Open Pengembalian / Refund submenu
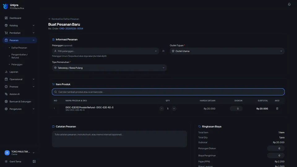The height and width of the screenshot is (167, 297). 19,56
